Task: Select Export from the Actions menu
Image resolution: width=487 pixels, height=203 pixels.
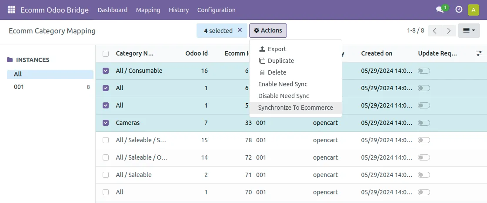Action: click(x=277, y=49)
